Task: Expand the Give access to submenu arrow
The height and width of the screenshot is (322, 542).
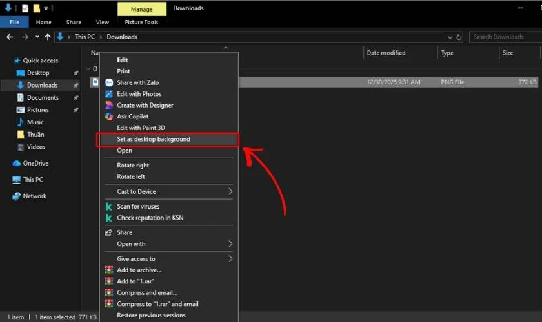Action: [x=230, y=259]
